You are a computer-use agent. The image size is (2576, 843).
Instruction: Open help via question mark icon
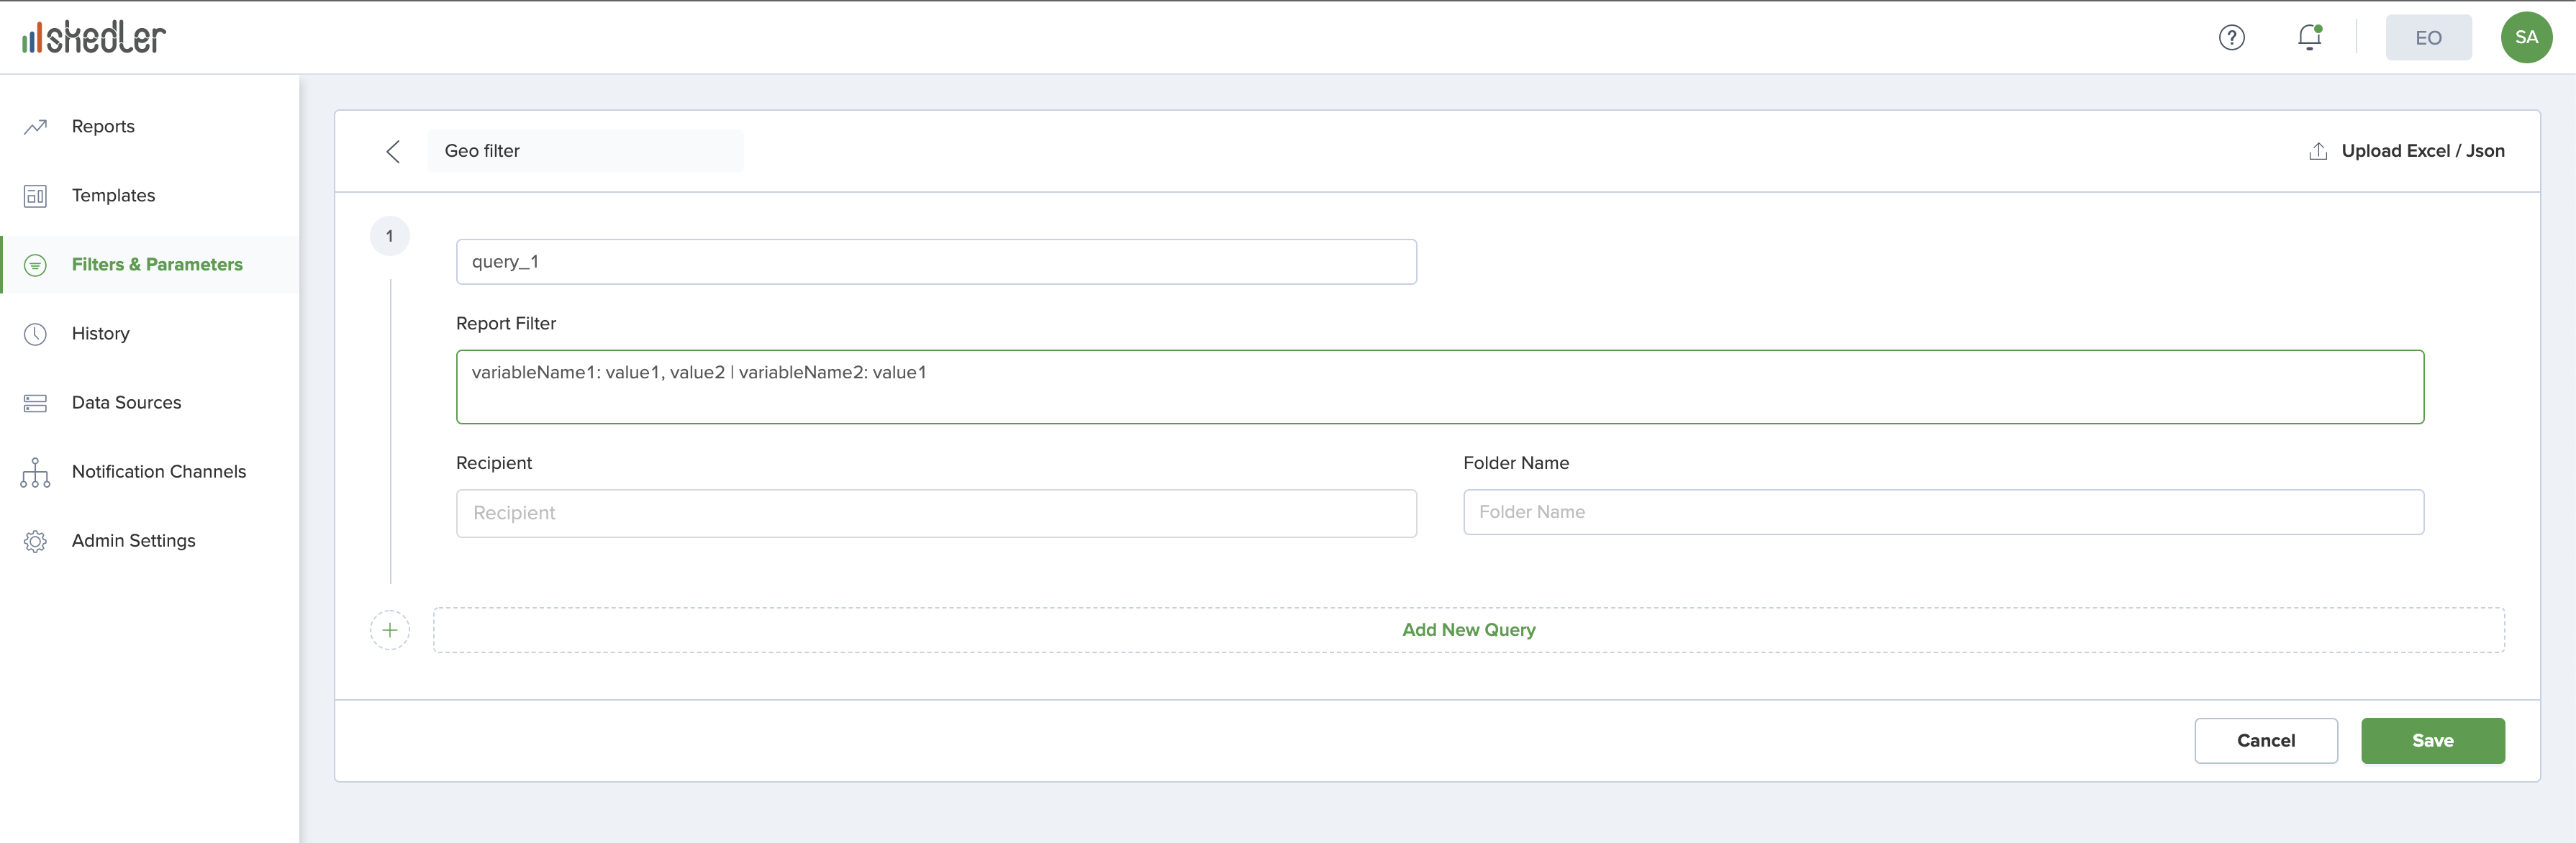click(2231, 38)
